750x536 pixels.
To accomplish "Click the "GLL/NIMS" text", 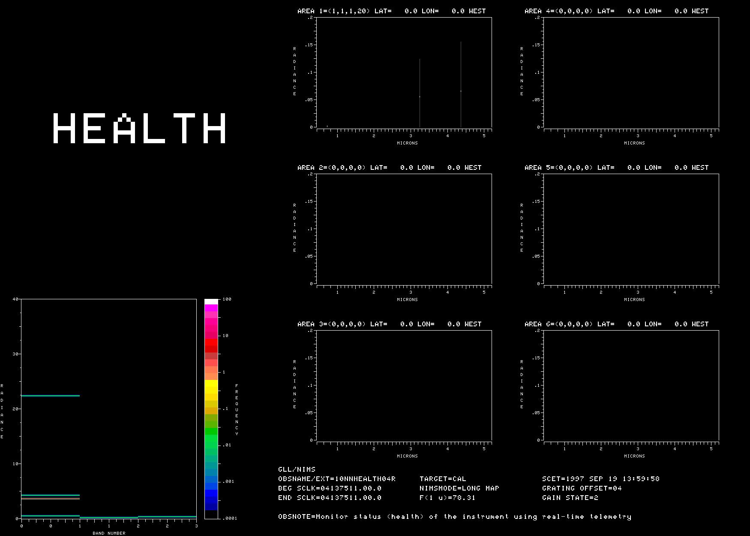I will (x=297, y=470).
